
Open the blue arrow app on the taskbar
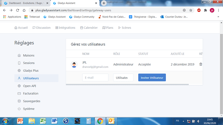(66, 121)
